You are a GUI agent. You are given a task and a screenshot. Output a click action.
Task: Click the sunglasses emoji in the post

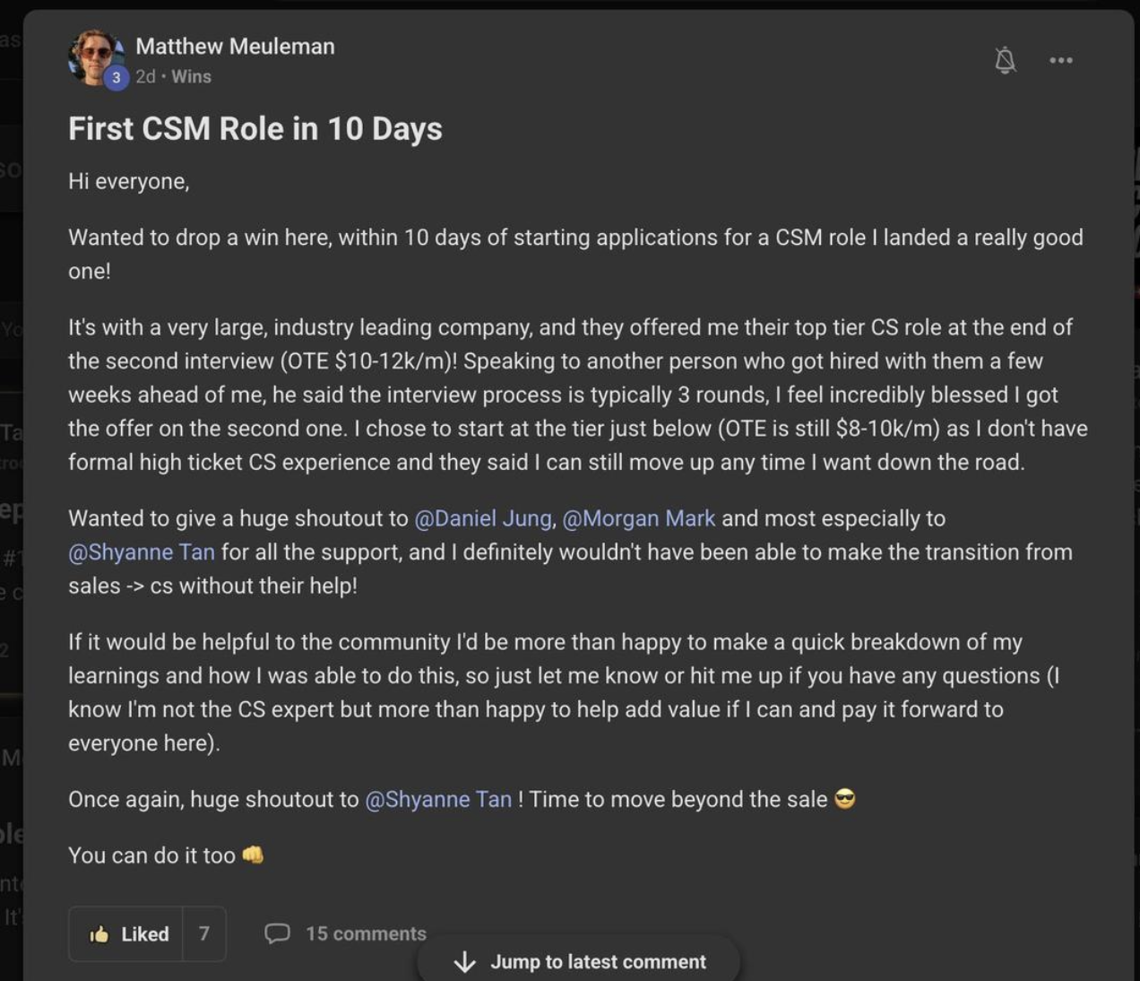click(x=844, y=799)
